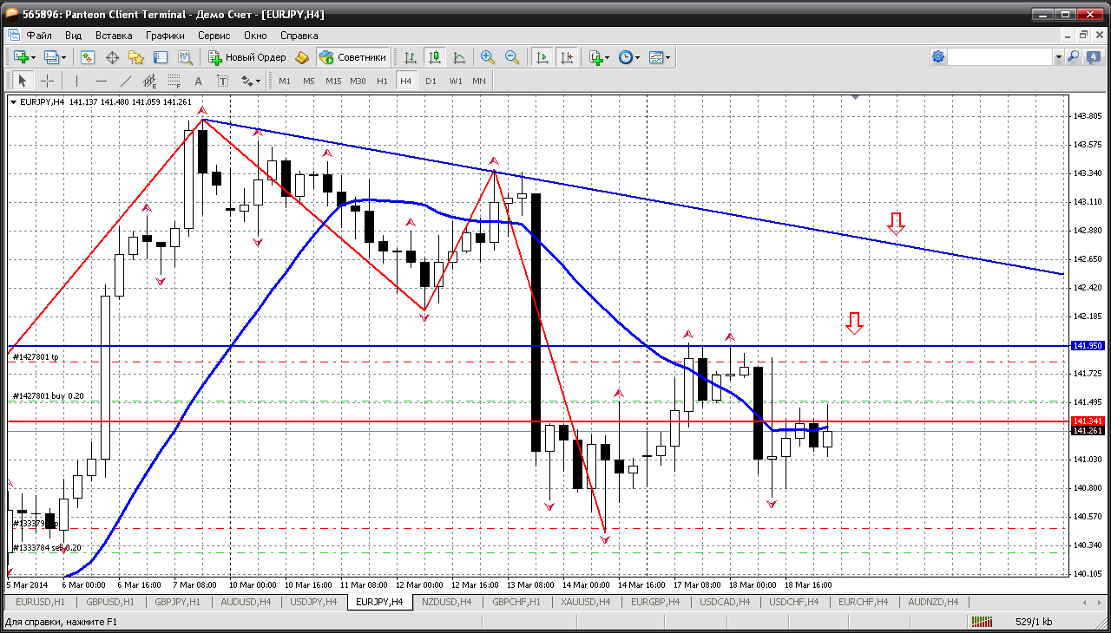This screenshot has width=1111, height=633.
Task: Open the arrows objects dropdown
Action: pos(251,81)
